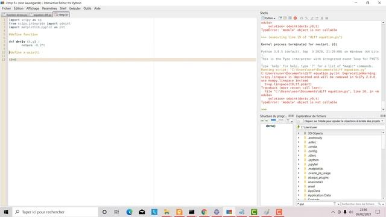Expand the .jupyter folder
386x217 pixels.
(299, 165)
